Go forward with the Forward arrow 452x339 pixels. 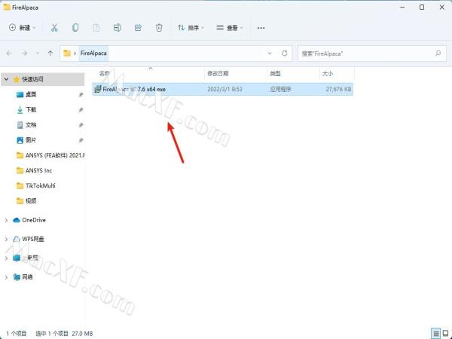(25, 53)
